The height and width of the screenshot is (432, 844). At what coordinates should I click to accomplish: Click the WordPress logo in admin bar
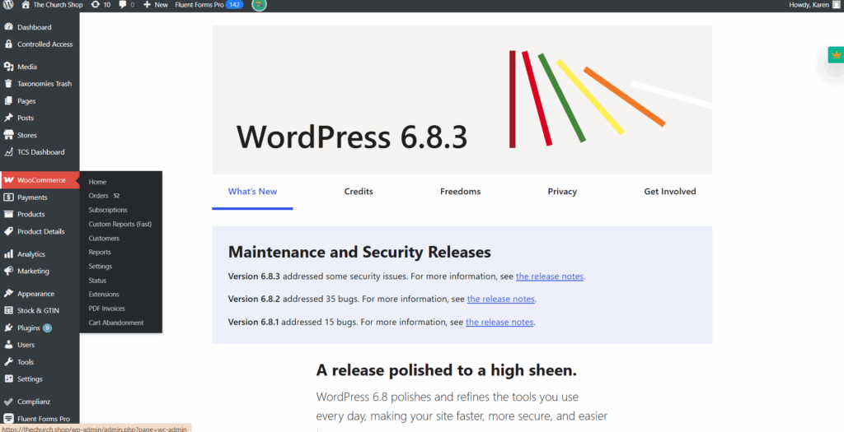[8, 5]
